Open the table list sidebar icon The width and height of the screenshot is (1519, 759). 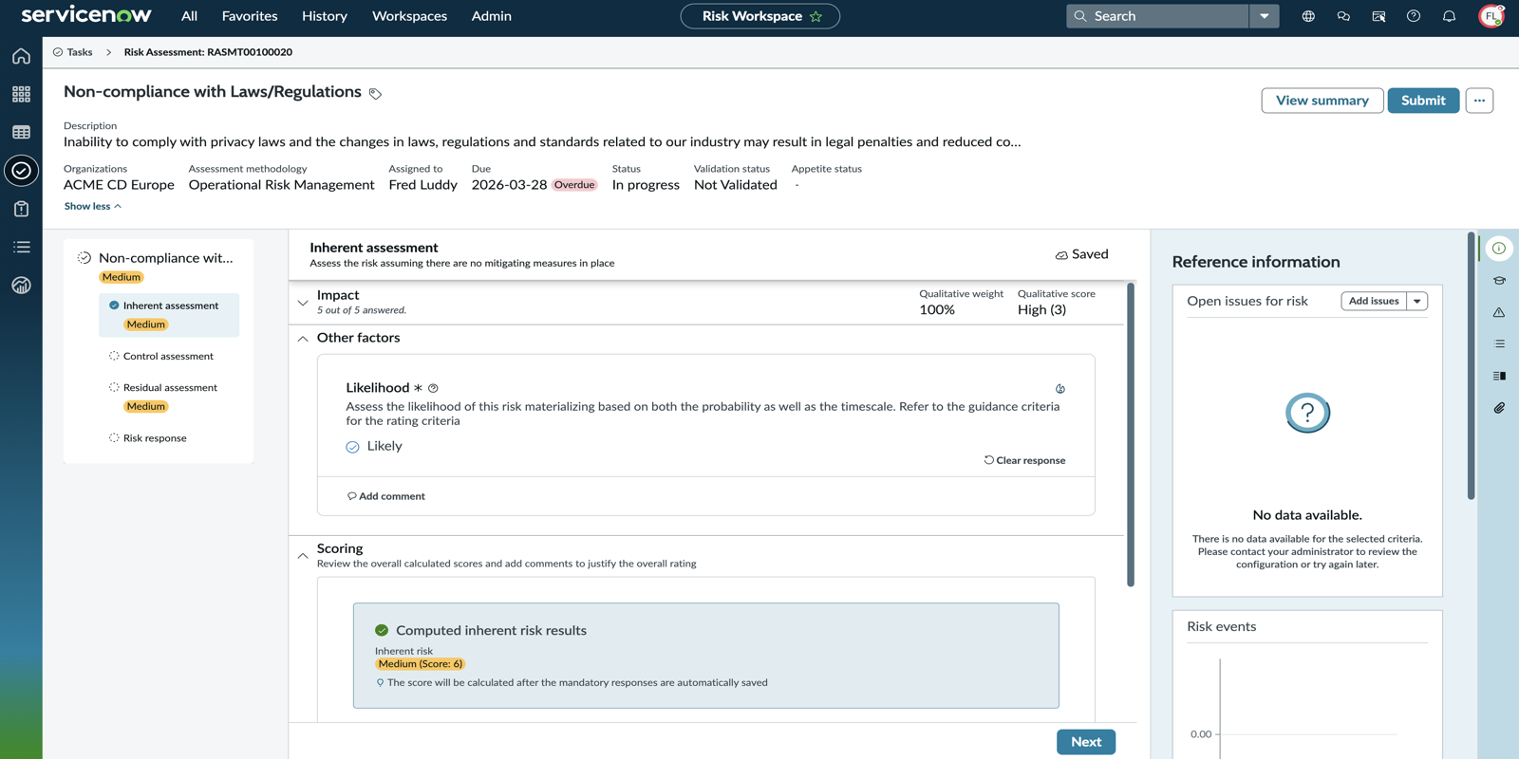21,132
